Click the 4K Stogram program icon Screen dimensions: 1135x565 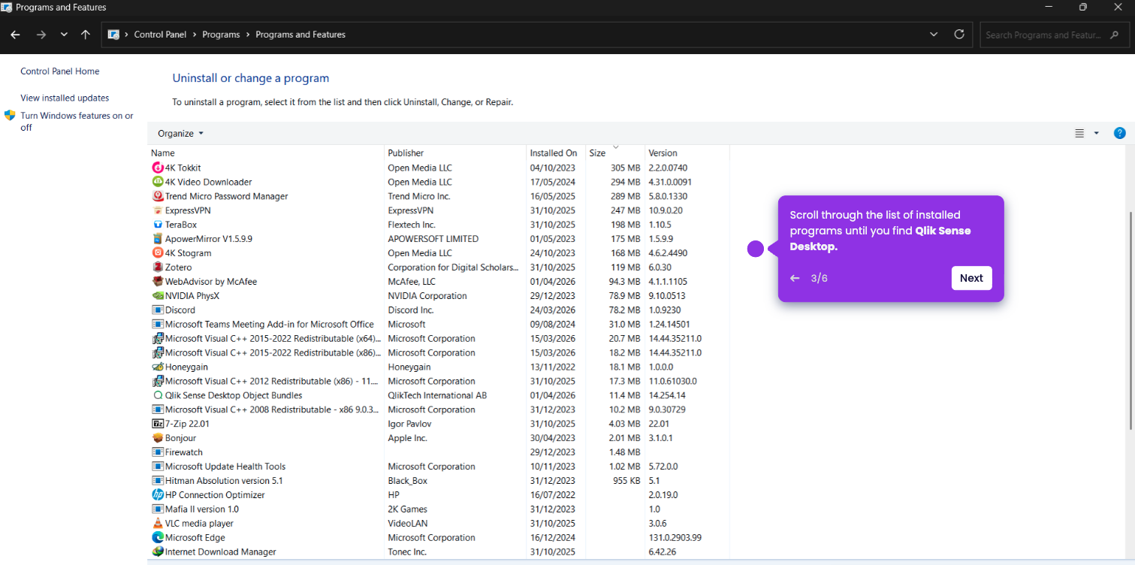tap(158, 253)
